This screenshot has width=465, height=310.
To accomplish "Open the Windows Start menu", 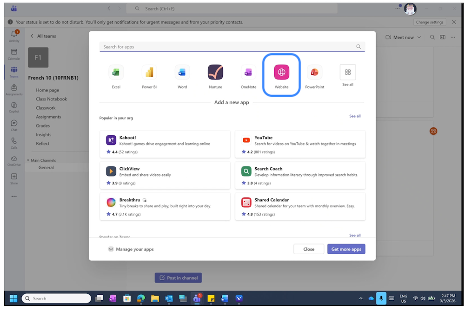I will click(13, 298).
